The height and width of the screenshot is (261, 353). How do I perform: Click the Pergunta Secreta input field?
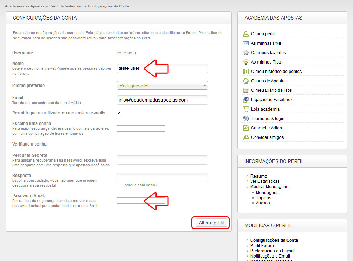click(x=162, y=160)
